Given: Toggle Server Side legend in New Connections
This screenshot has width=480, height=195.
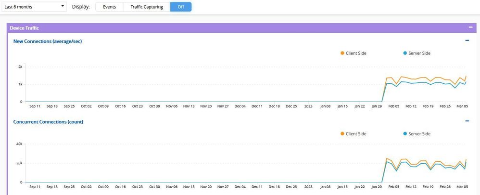Looking at the screenshot, I should [x=417, y=53].
